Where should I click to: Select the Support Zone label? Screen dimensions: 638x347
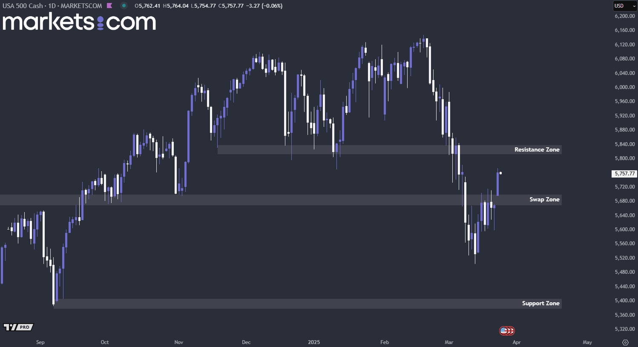pyautogui.click(x=540, y=303)
